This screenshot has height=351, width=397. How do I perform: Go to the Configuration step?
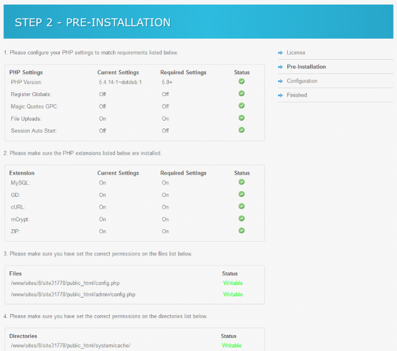(302, 81)
